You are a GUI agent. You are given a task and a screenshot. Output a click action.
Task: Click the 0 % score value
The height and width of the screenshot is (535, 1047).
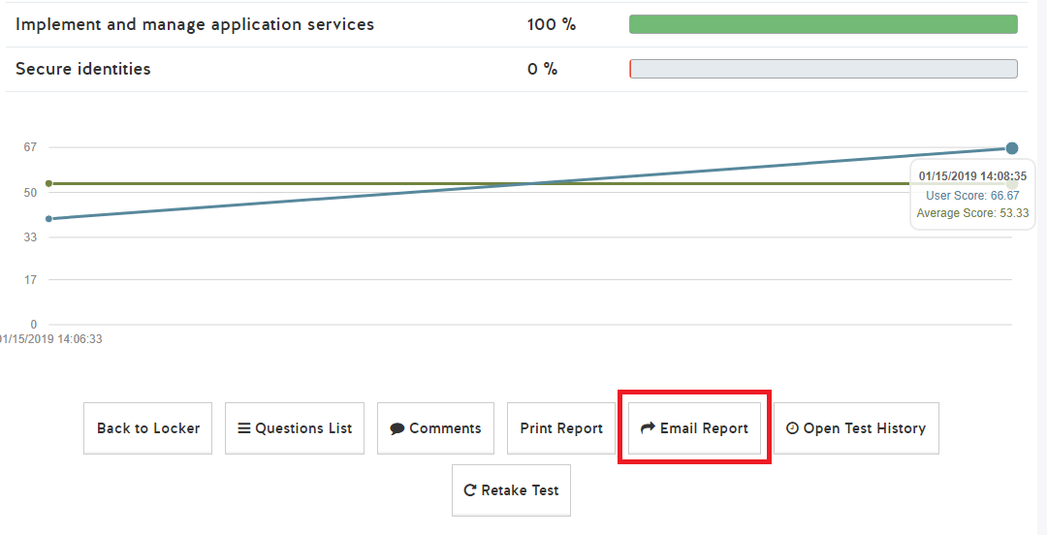[x=543, y=69]
